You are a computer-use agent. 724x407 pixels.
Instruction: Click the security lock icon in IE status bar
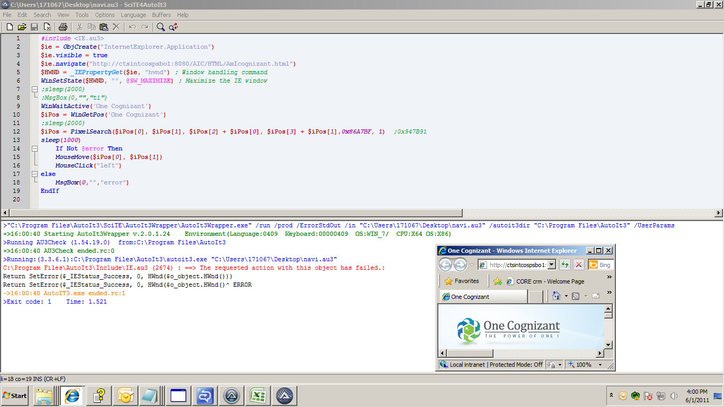(551, 365)
